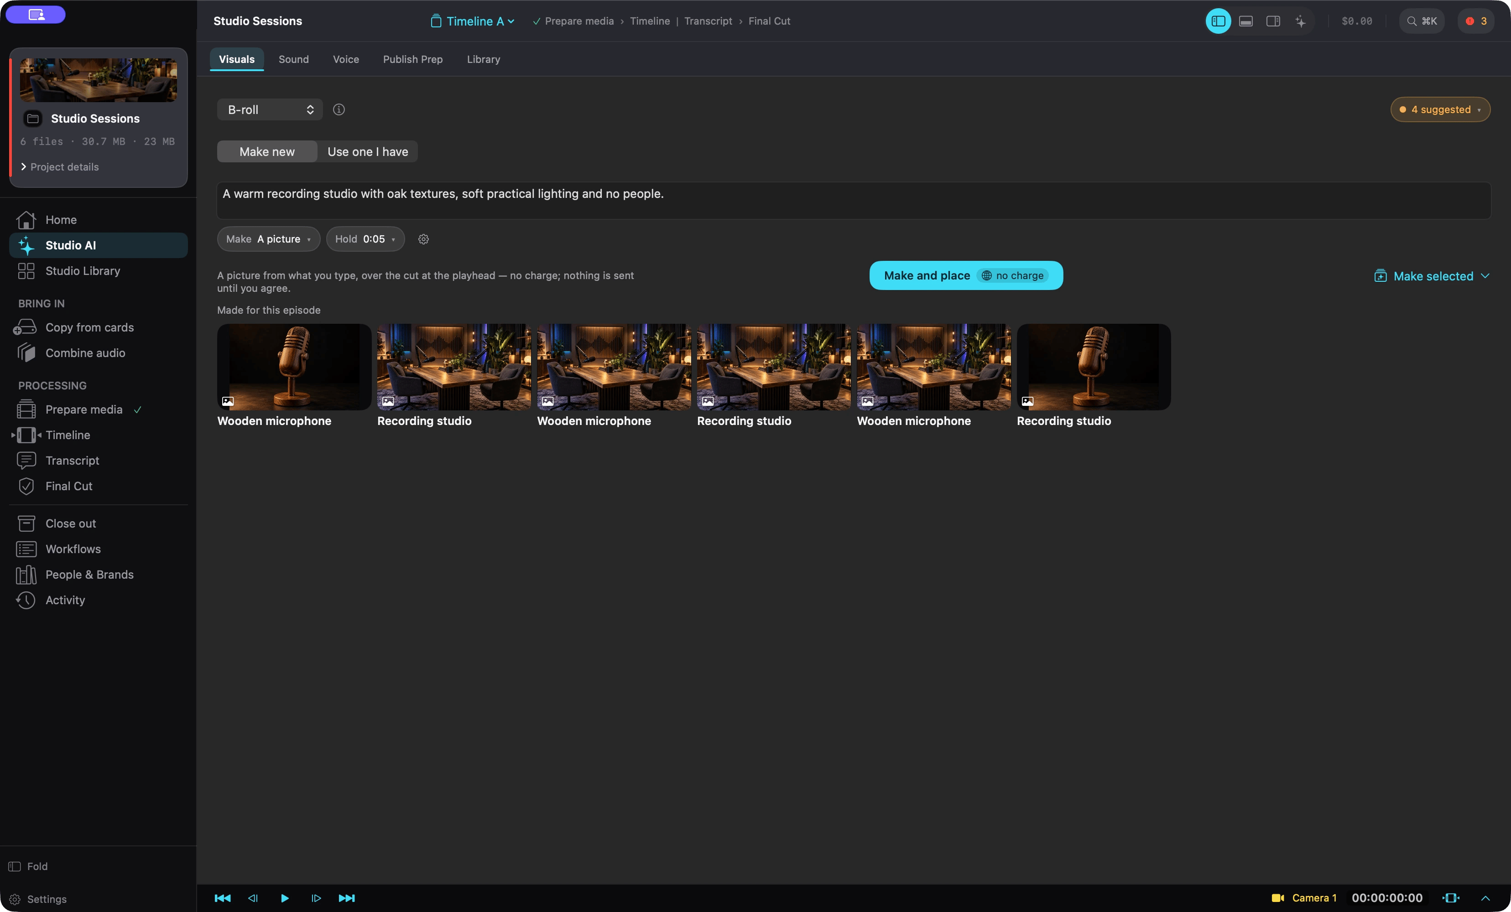Go to Home in the sidebar
Screen dimensions: 1511x912
[x=98, y=219]
